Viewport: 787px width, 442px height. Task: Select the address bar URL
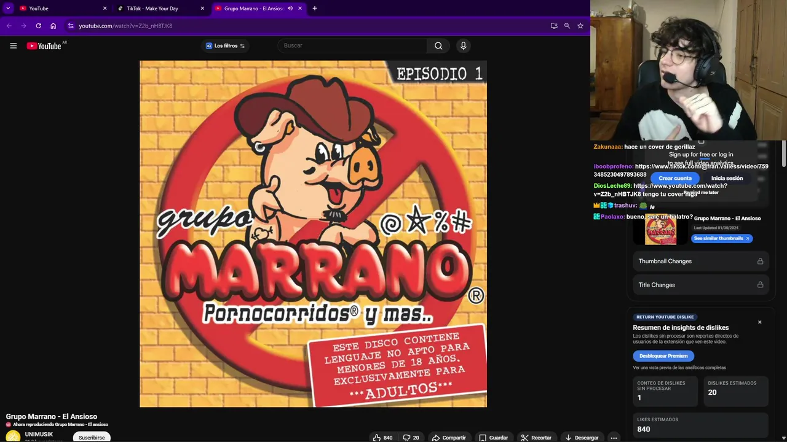pyautogui.click(x=125, y=26)
